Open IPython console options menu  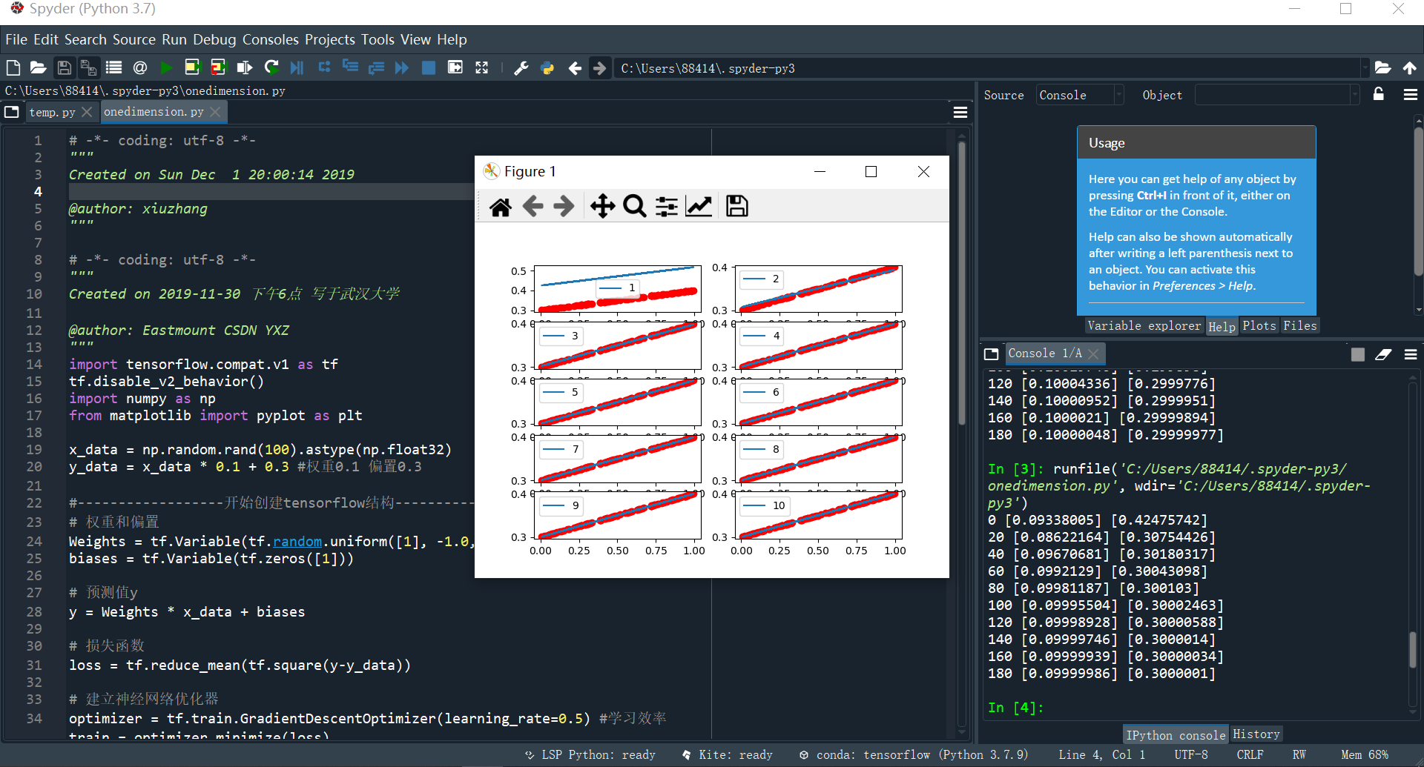1411,354
